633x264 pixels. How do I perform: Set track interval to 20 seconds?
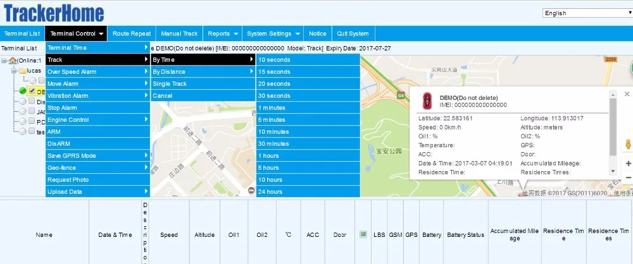point(308,84)
